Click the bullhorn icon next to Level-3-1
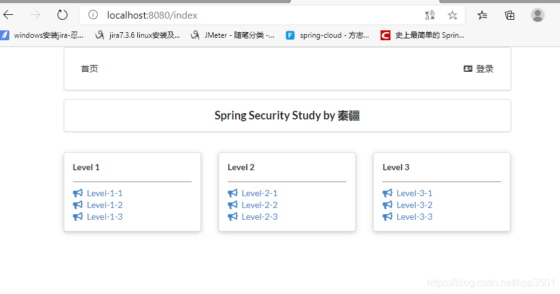The height and width of the screenshot is (294, 560). tap(387, 193)
